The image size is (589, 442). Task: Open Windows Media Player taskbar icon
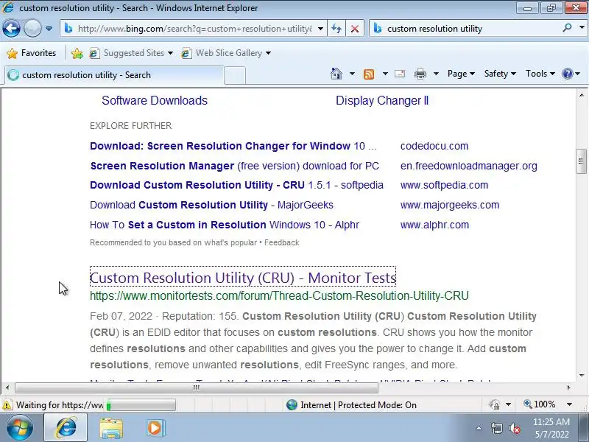click(x=155, y=428)
